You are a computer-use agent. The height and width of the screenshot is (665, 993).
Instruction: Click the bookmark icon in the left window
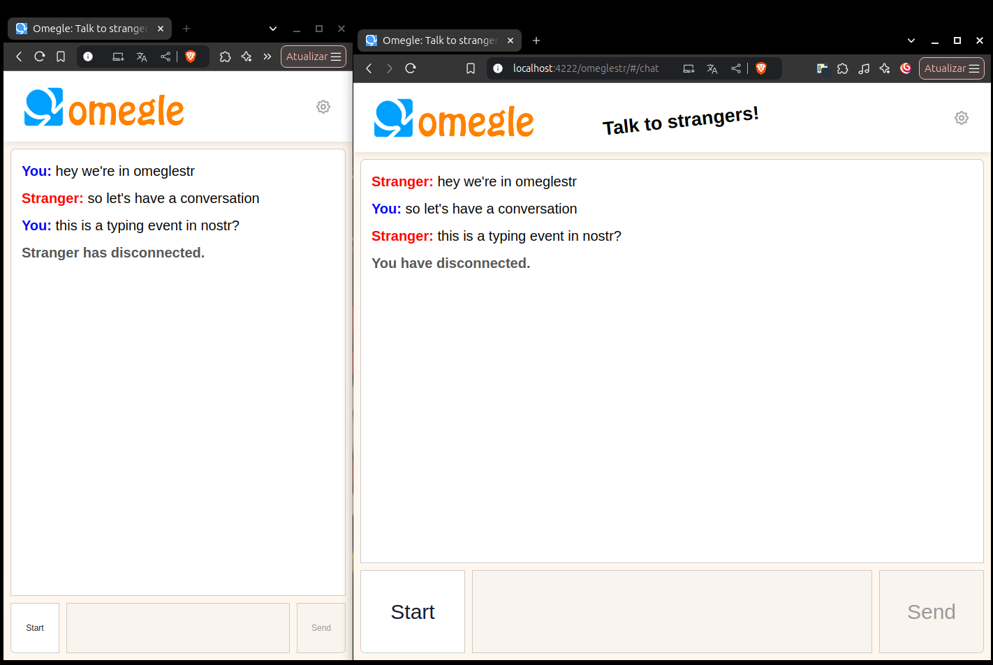point(60,57)
